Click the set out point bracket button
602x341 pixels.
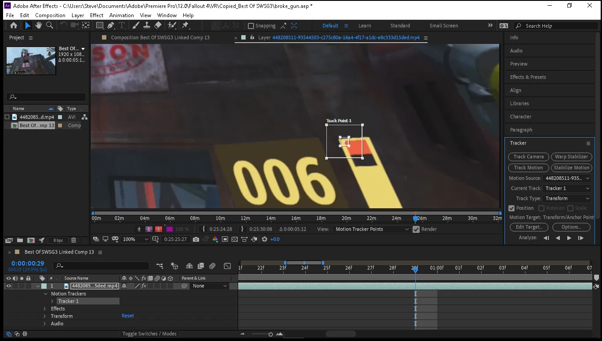243,229
